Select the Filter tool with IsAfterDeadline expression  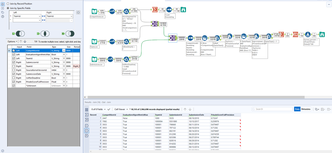click(x=126, y=60)
